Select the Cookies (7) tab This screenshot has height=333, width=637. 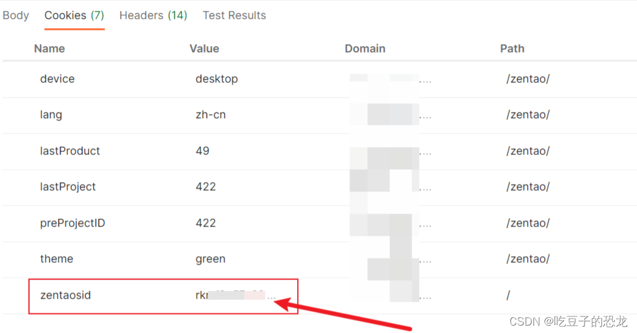(x=74, y=15)
